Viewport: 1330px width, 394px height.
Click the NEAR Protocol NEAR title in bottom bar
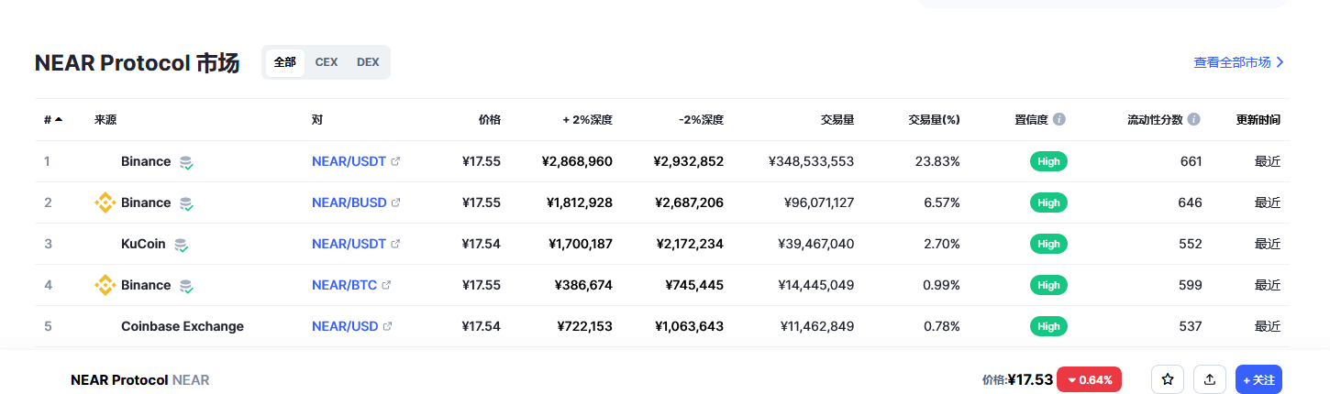[x=140, y=379]
